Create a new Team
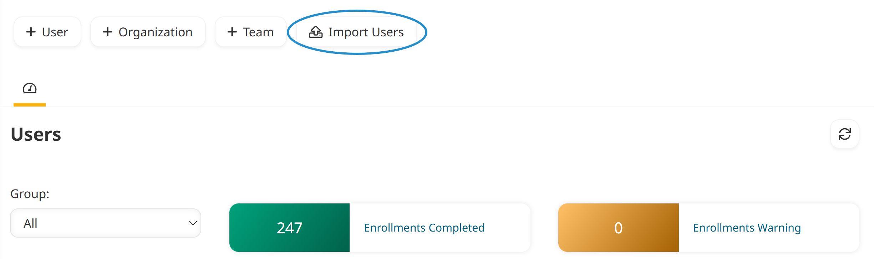 coord(251,32)
